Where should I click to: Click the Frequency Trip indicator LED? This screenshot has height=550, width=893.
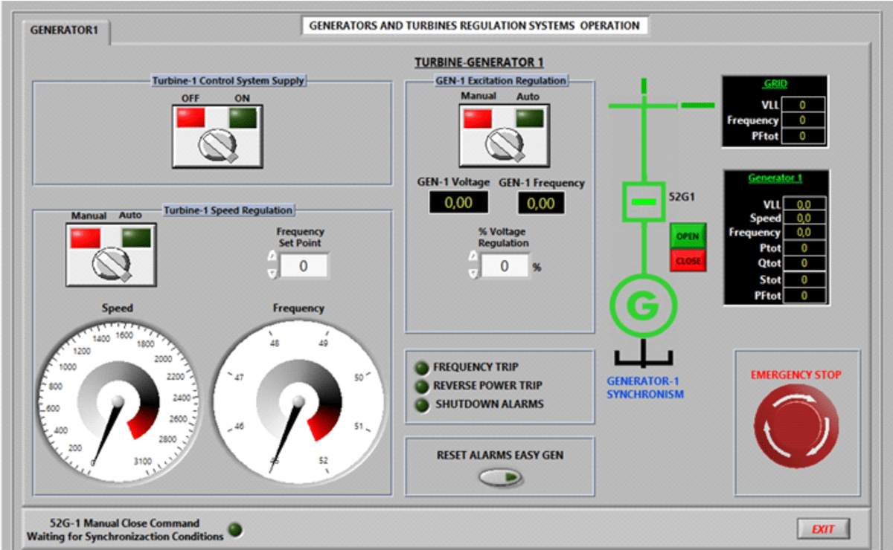tap(422, 367)
